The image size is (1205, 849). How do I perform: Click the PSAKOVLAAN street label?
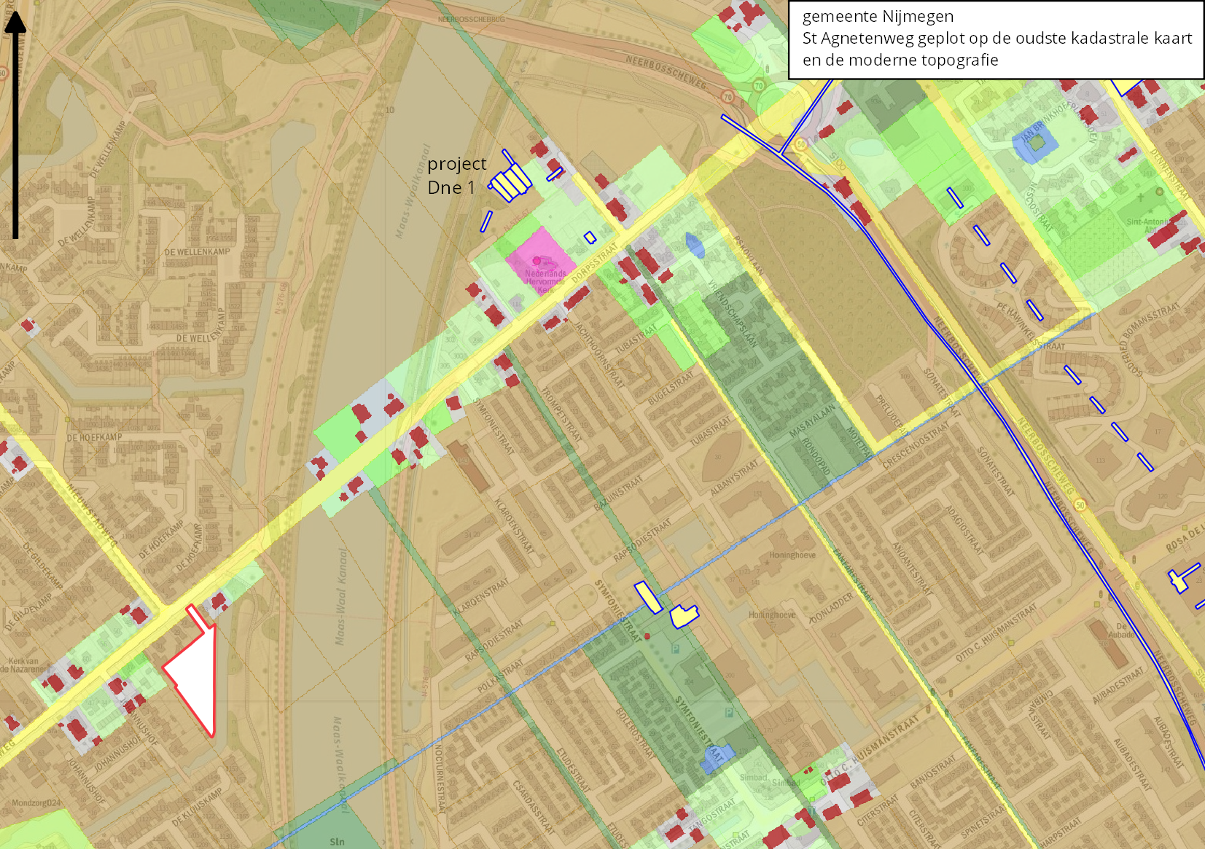749,255
